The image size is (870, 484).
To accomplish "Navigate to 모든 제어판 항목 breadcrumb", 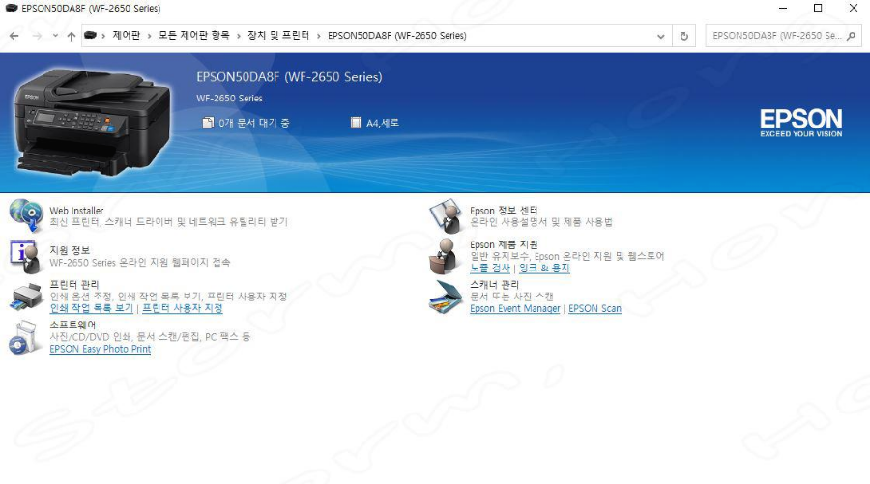I will (193, 35).
